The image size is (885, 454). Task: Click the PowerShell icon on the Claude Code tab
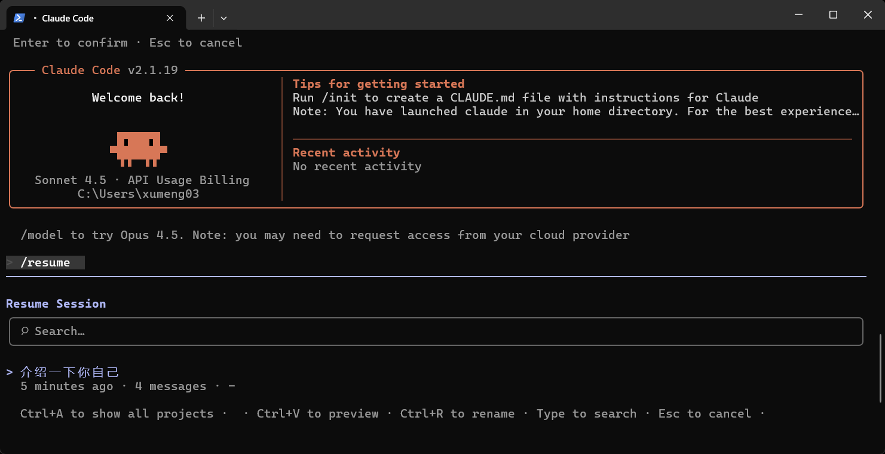(19, 18)
